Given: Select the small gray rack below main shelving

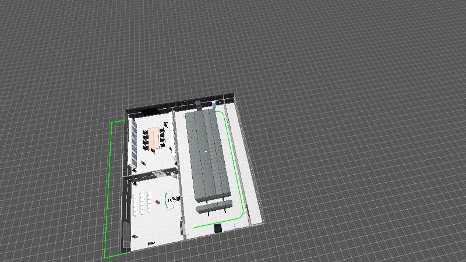Looking at the screenshot, I should tap(213, 206).
